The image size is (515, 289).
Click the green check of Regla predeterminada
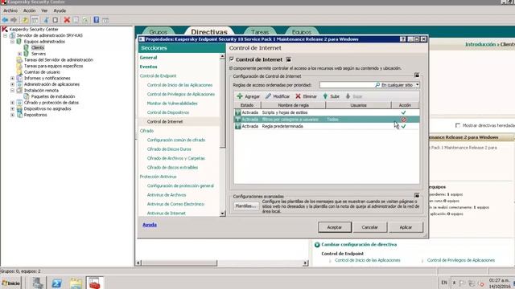[403, 126]
